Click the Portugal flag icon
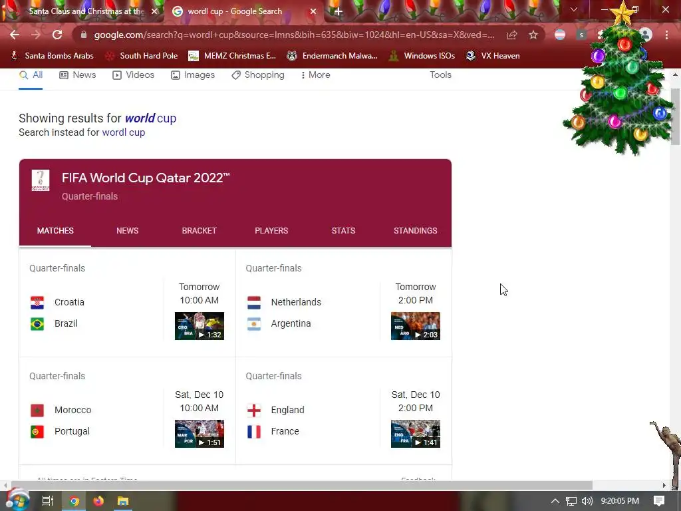Image resolution: width=681 pixels, height=511 pixels. pos(37,431)
